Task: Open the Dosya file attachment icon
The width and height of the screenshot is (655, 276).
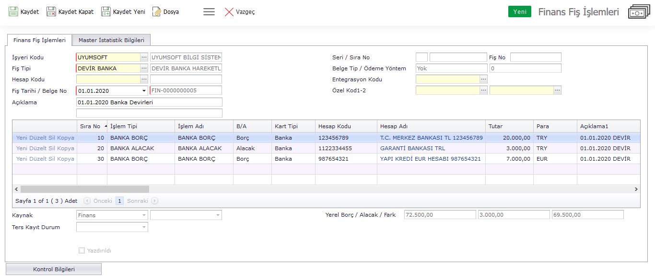Action: click(x=156, y=11)
